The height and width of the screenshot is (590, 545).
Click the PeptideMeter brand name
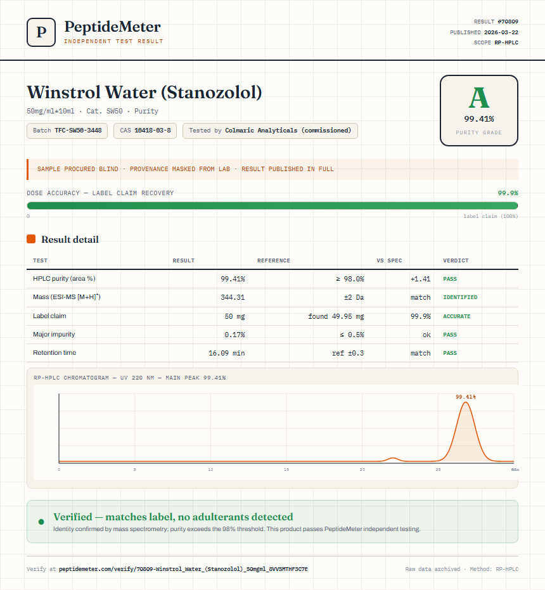pos(113,27)
